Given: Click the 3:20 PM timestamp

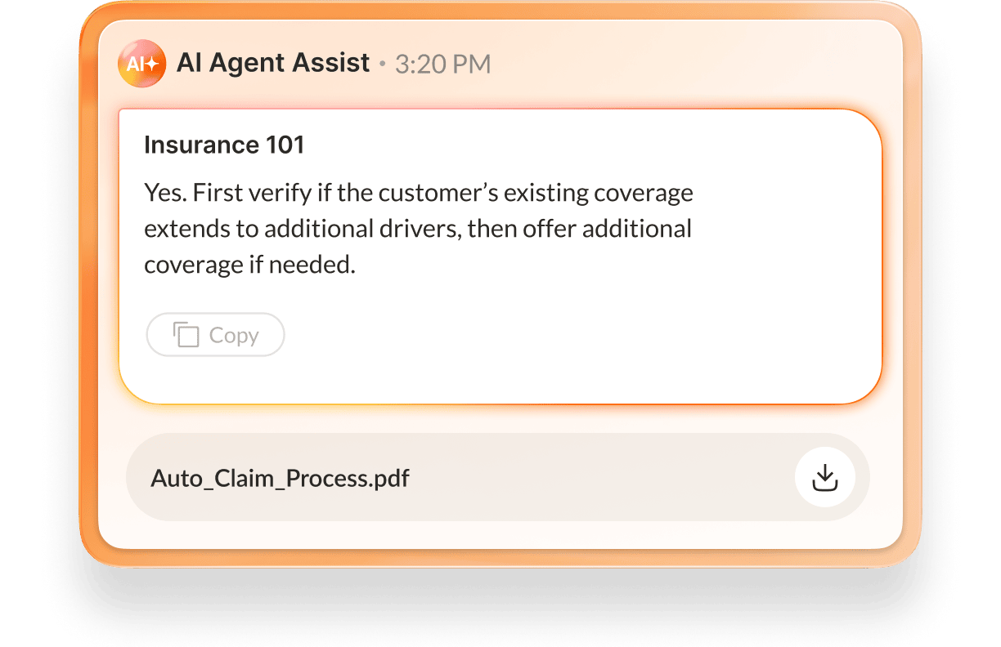Looking at the screenshot, I should [x=442, y=63].
